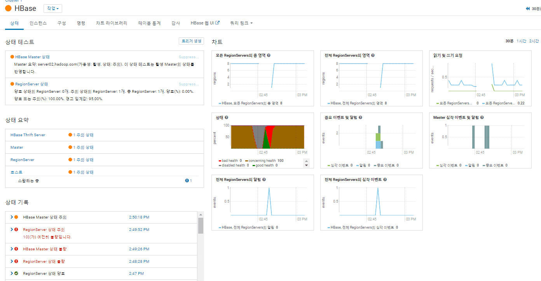This screenshot has width=541, height=281.
Task: Toggle the bad health legend swatch
Action: click(220, 161)
